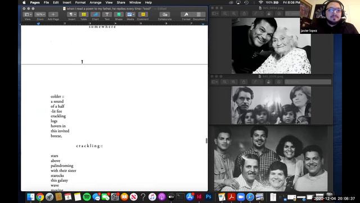The height and width of the screenshot is (203, 360).
Task: Open sidebar view dropdown in second Preview window
Action: click(x=215, y=82)
